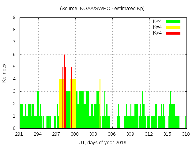Select the chart title with NOAA/SWPC source
This screenshot has height=147, width=196.
[x=102, y=9]
